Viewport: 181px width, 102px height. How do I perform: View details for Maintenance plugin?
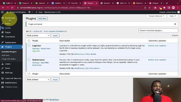(94, 68)
